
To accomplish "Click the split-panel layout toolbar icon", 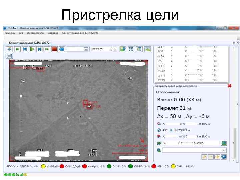I will (139, 49).
